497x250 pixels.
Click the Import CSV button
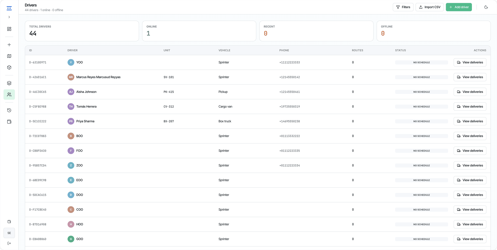tap(430, 7)
